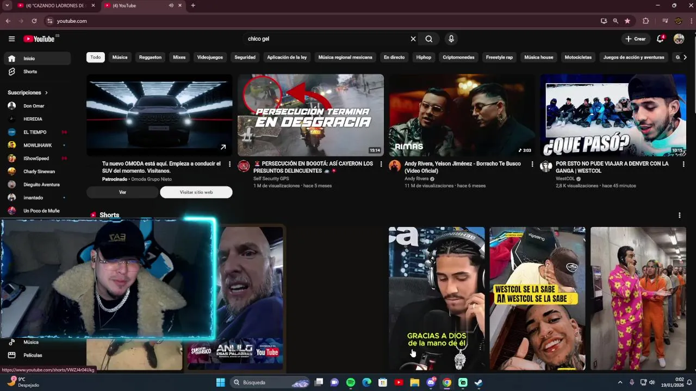Open the 'Westcol se la sabe' Short
Viewport: 696px width, 391px height.
coord(537,298)
